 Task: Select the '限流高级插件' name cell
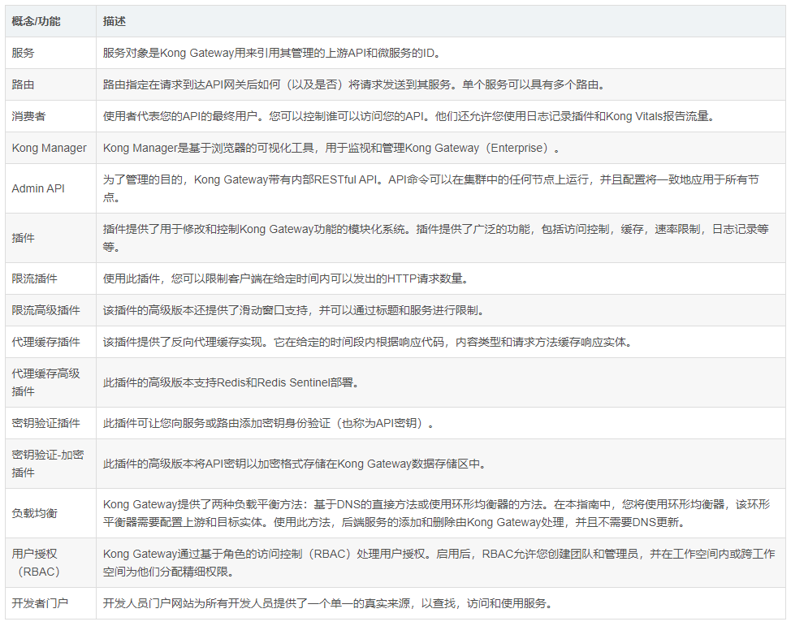(x=50, y=310)
